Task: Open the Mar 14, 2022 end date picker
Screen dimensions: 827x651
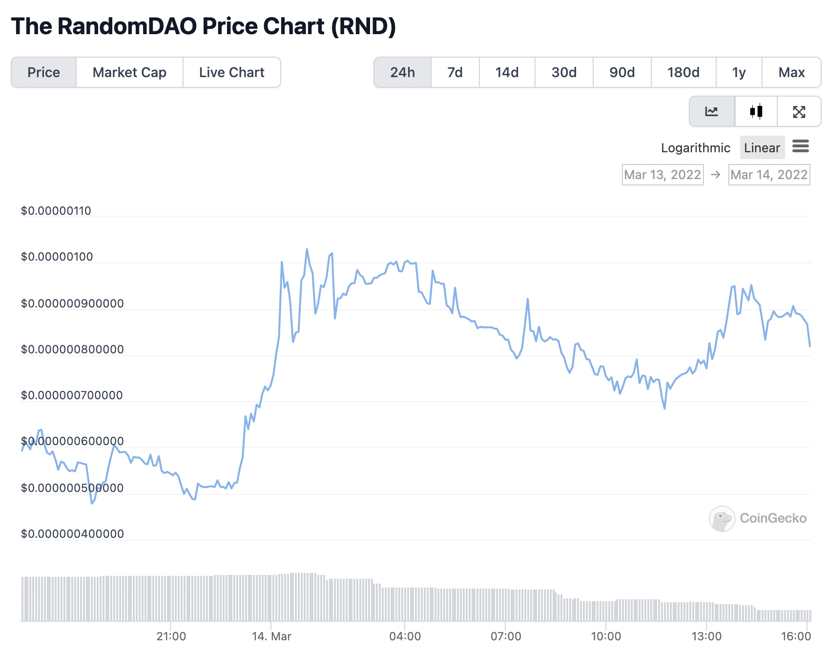Action: pos(769,175)
